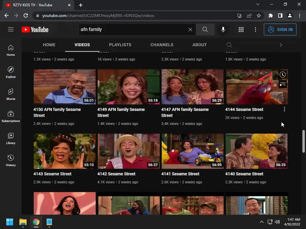Screen dimensions: 306x229
Task: Open Explore in the sidebar
Action: click(x=11, y=72)
